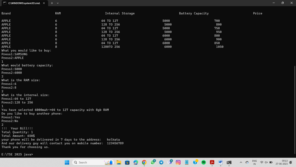The width and height of the screenshot is (296, 167).
Task: Click delivery address 'kolkata'
Action: [113, 140]
